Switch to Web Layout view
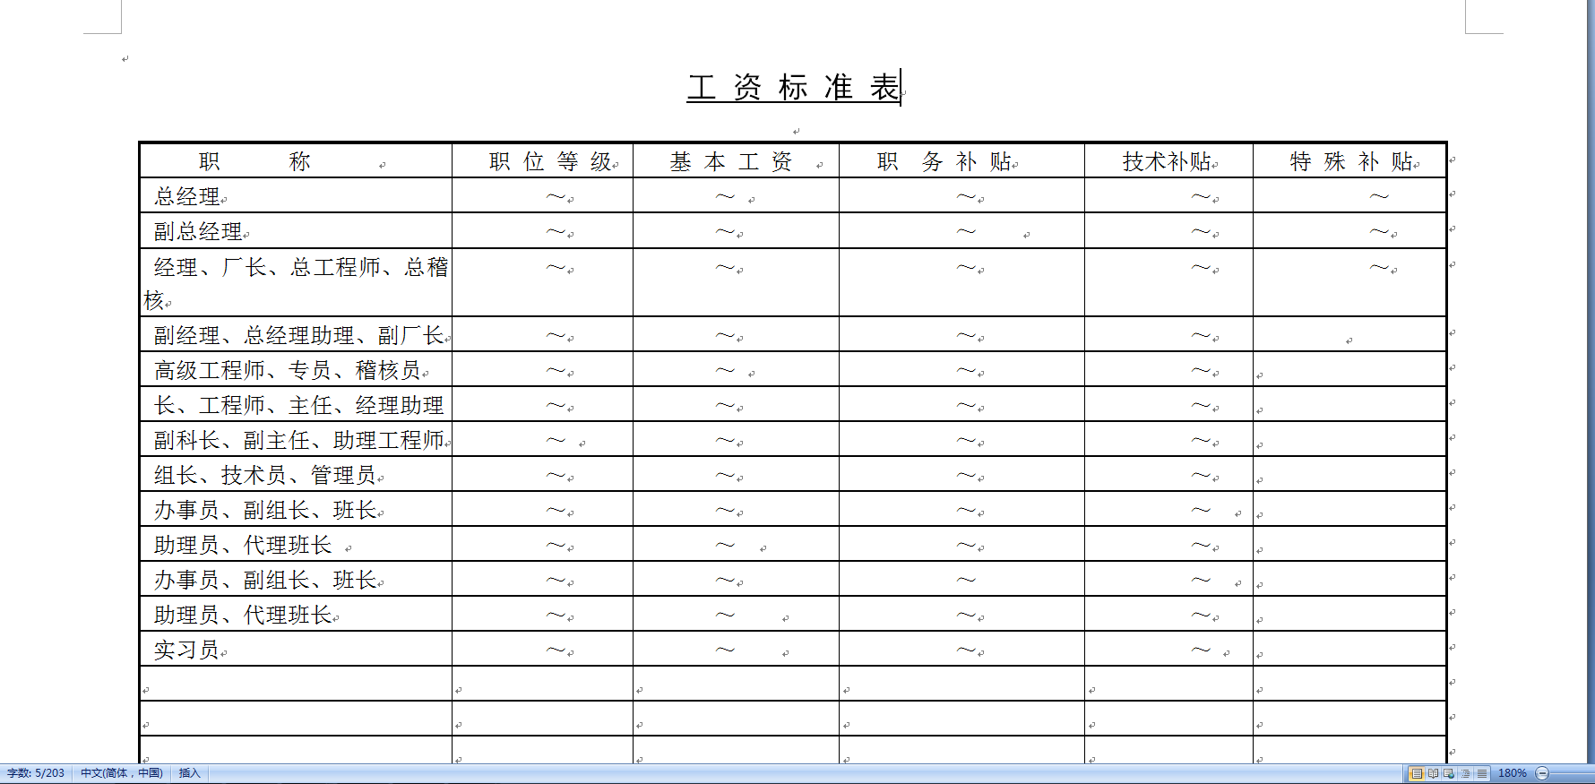Viewport: 1595px width, 784px height. tap(1449, 773)
